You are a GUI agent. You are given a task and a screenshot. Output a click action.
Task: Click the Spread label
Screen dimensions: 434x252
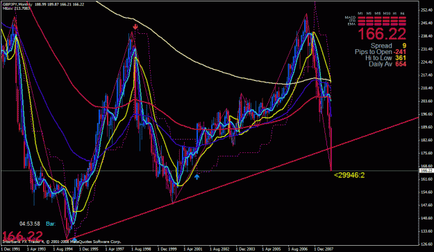pos(381,46)
